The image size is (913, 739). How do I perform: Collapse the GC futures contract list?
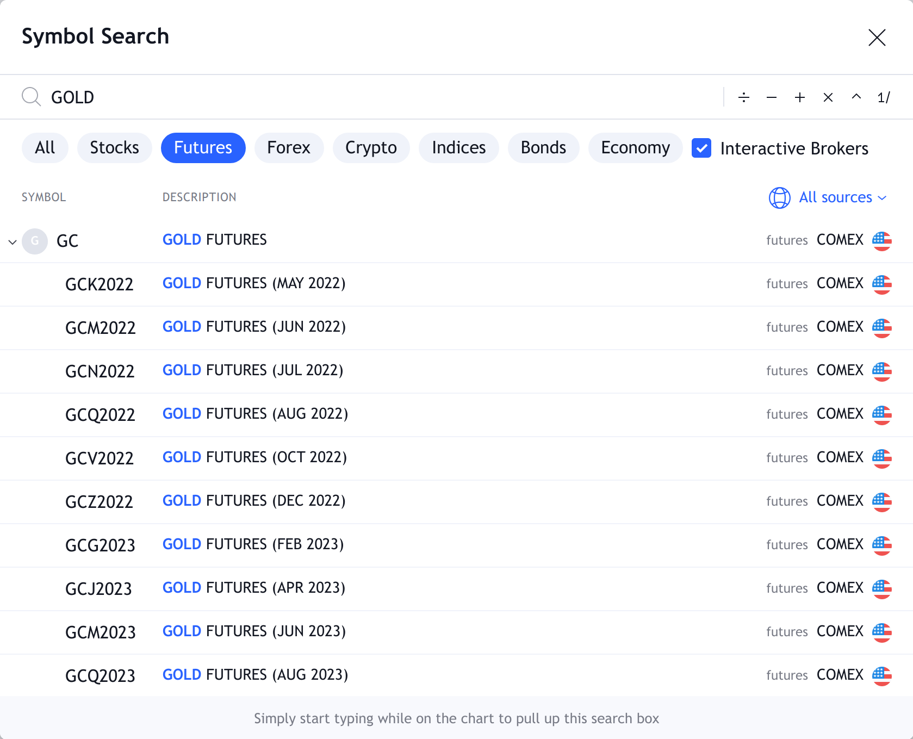point(13,241)
